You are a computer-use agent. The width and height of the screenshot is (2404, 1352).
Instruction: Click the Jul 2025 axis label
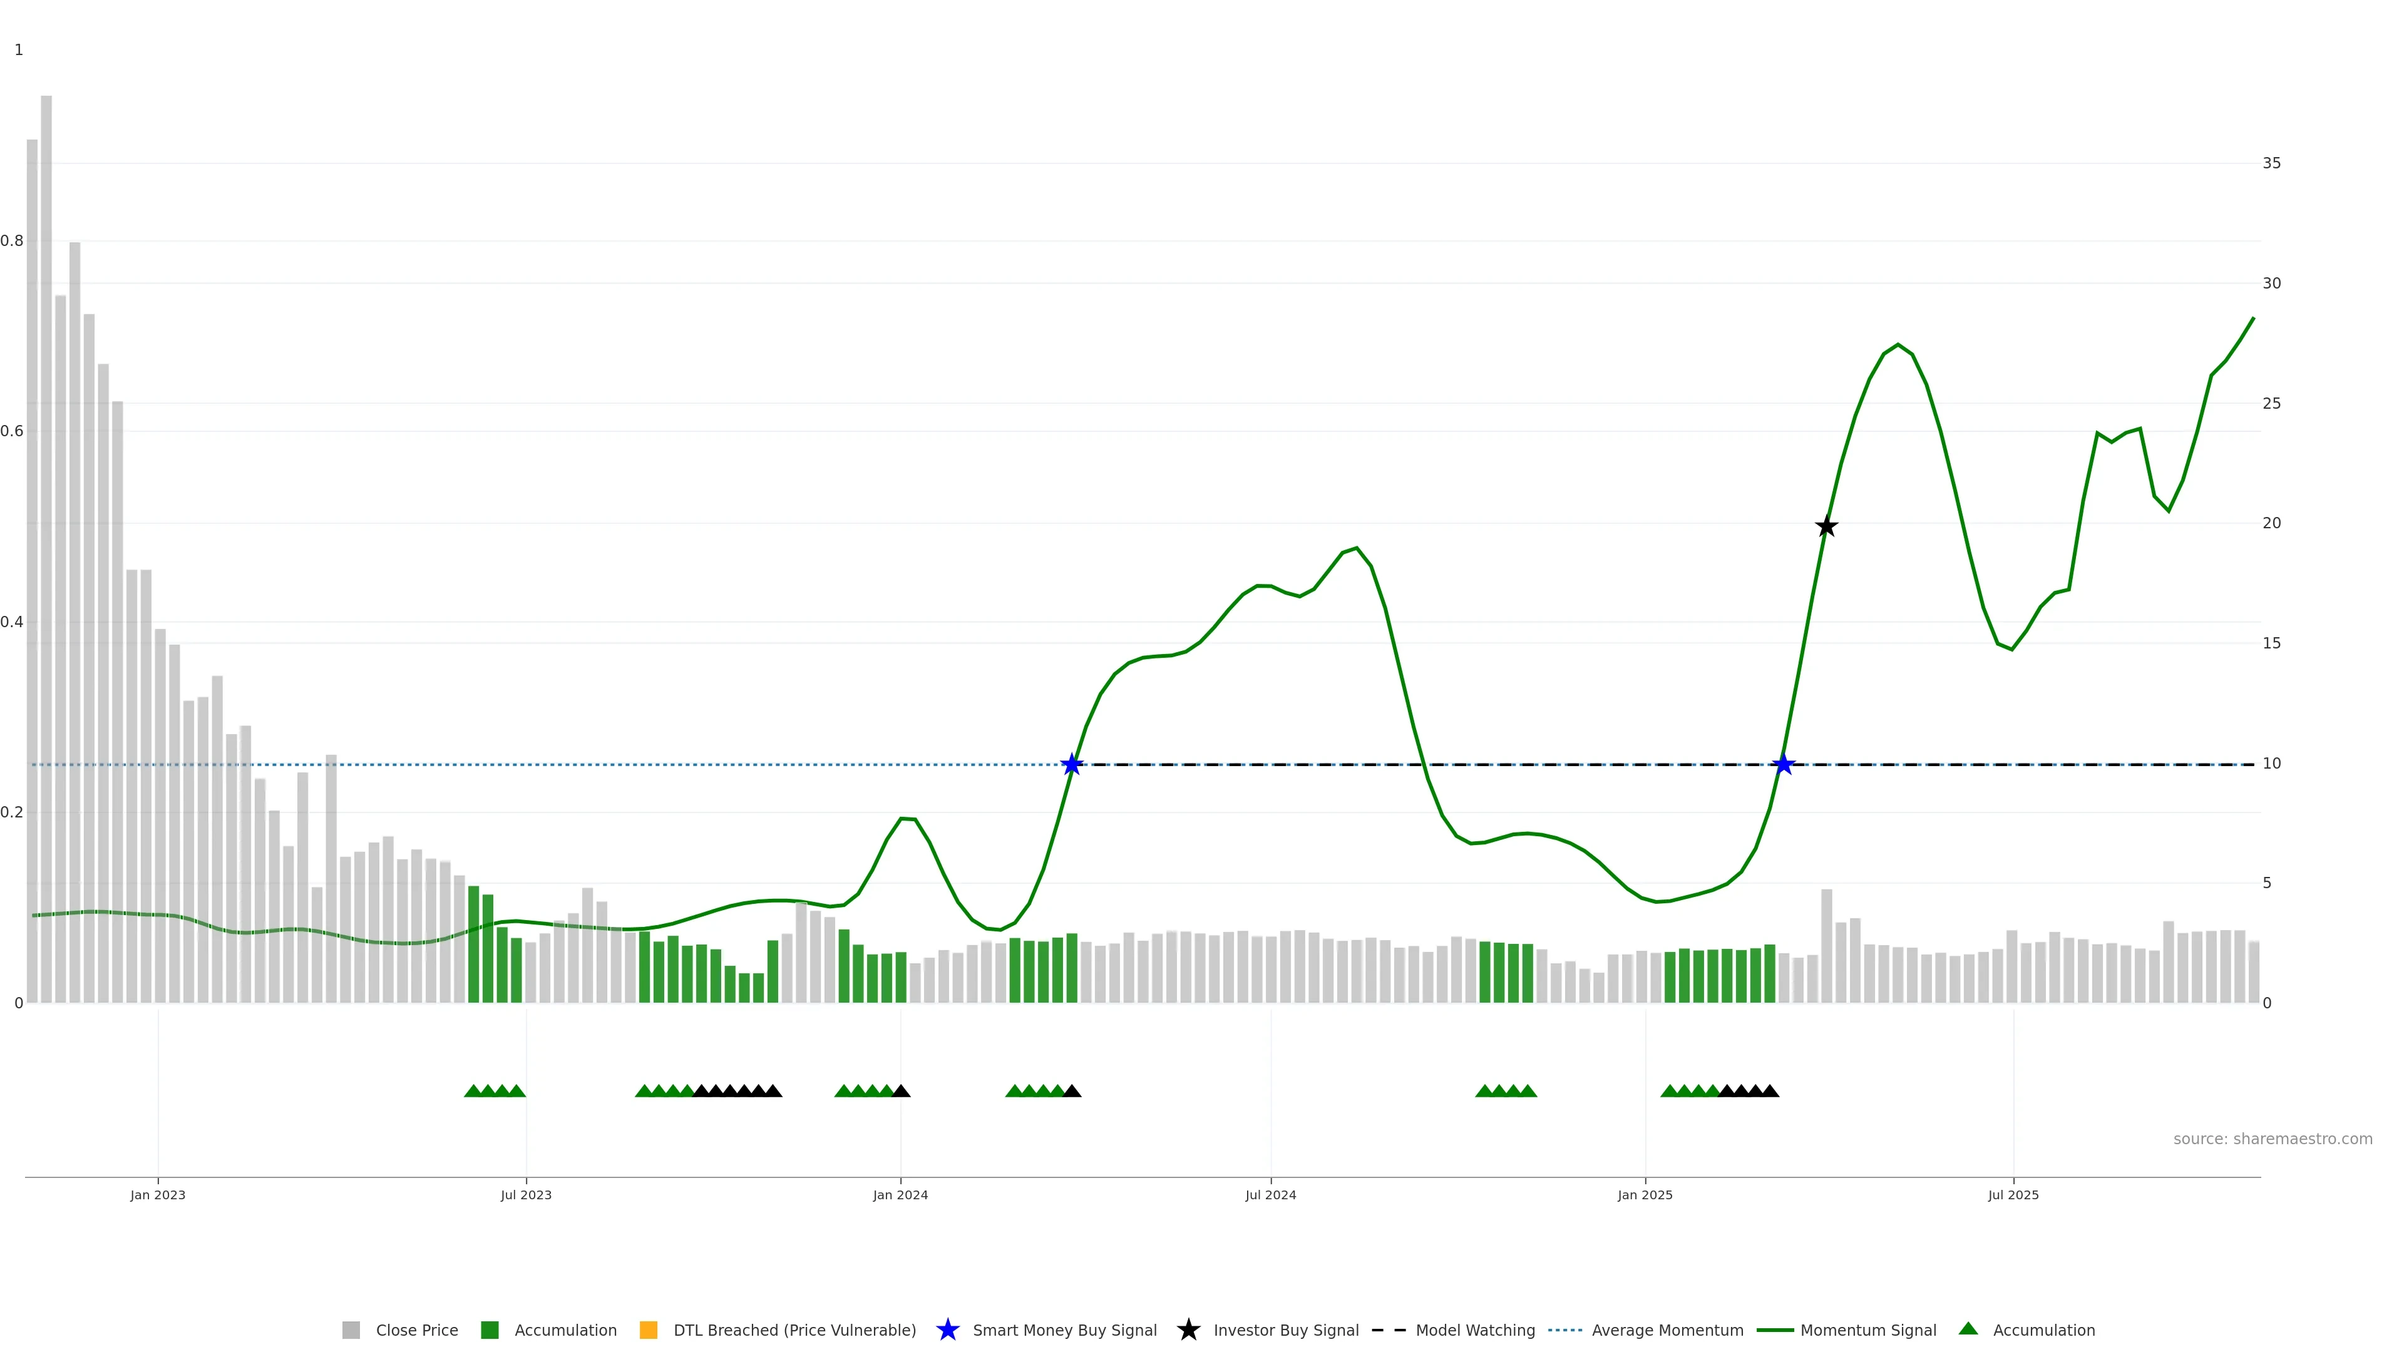2013,1194
